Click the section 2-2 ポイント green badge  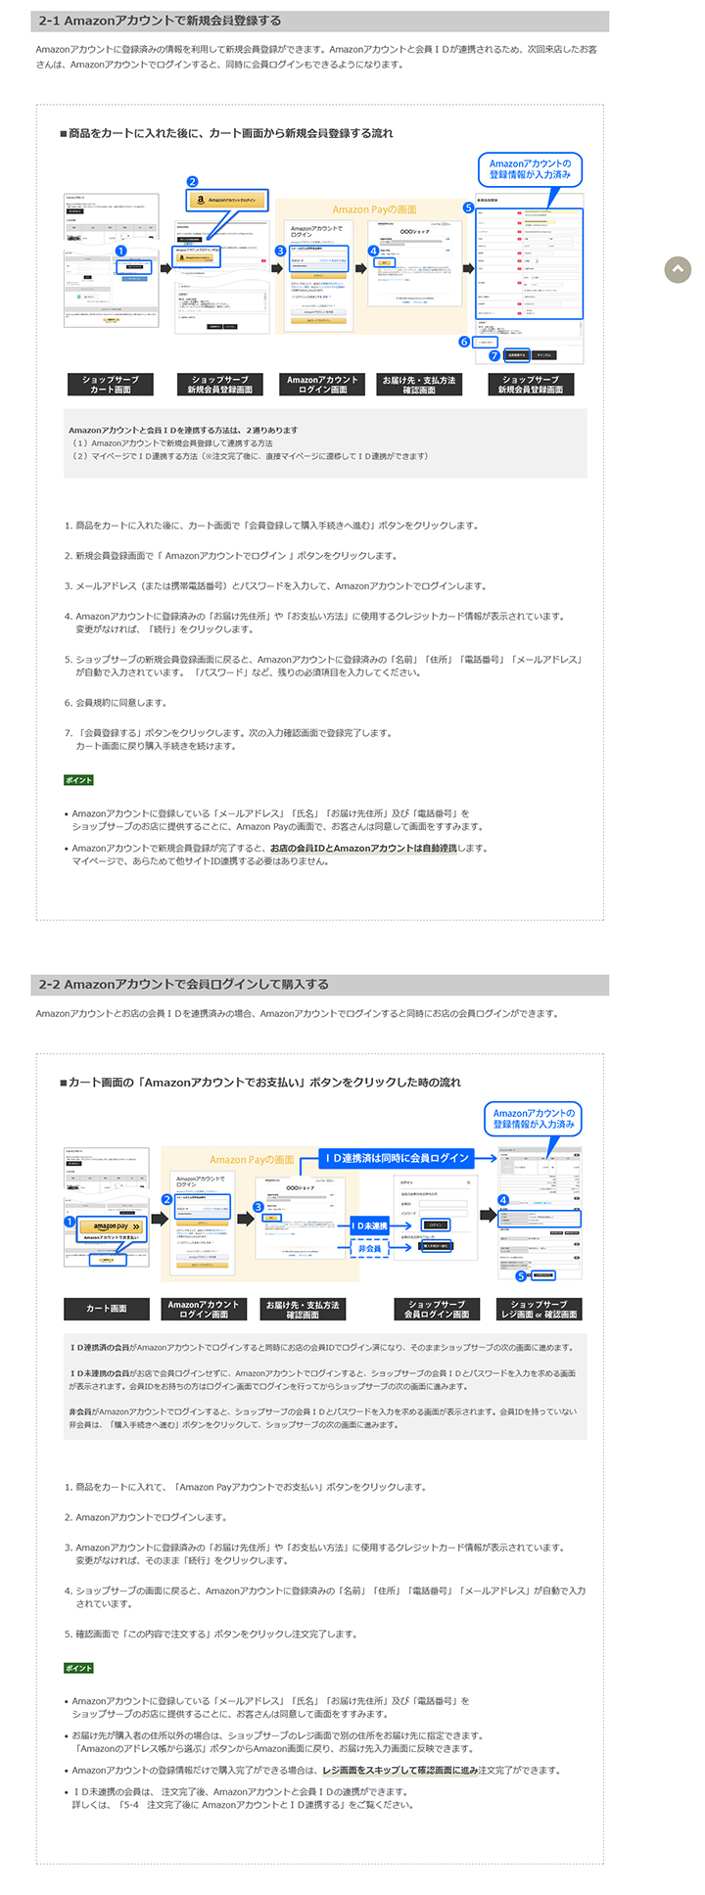78,1668
